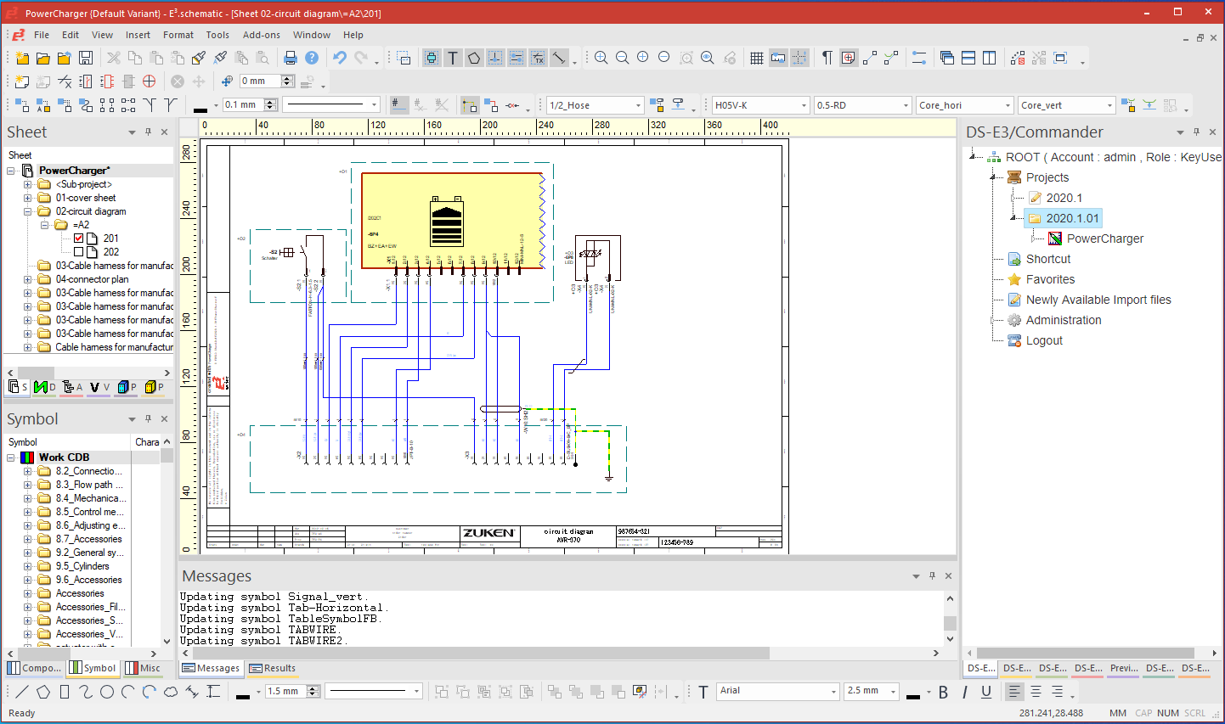The width and height of the screenshot is (1225, 724).
Task: Open the Add-ons menu
Action: [261, 35]
